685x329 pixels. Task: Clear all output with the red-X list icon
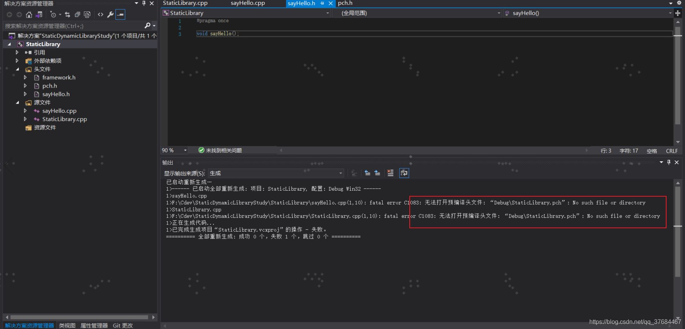click(390, 173)
